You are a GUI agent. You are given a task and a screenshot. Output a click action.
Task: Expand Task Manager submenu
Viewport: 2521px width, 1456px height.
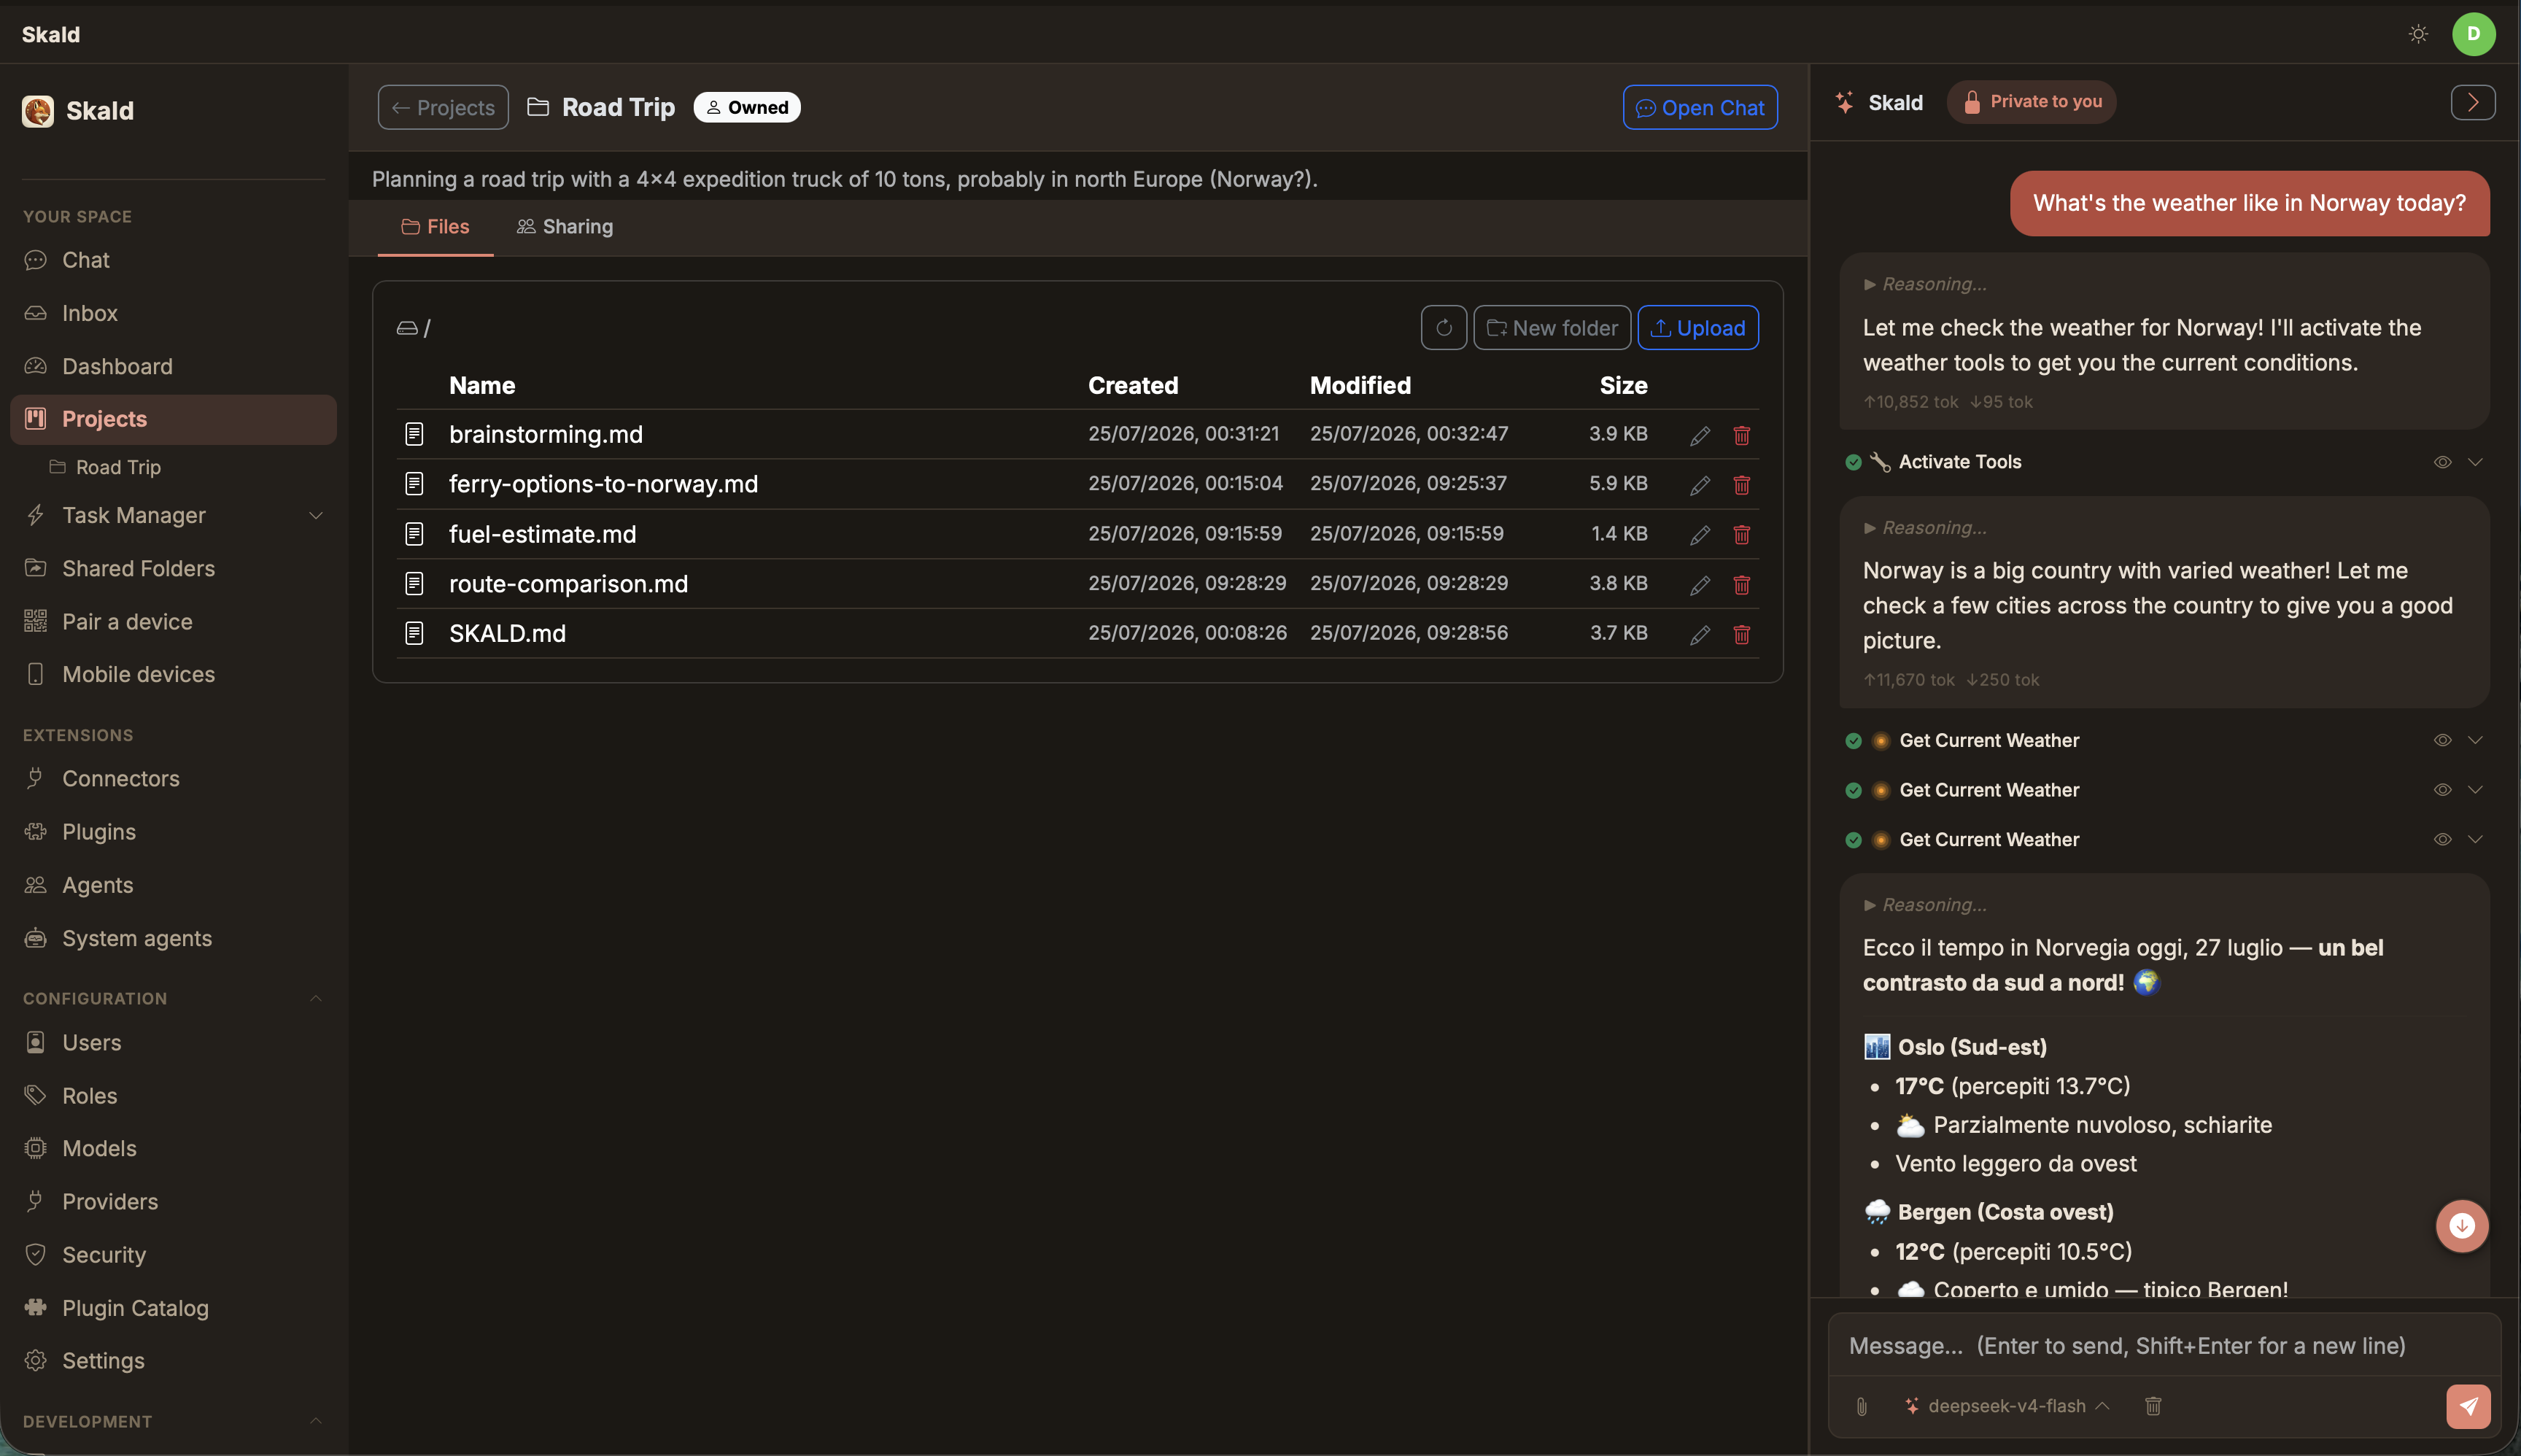[x=316, y=515]
